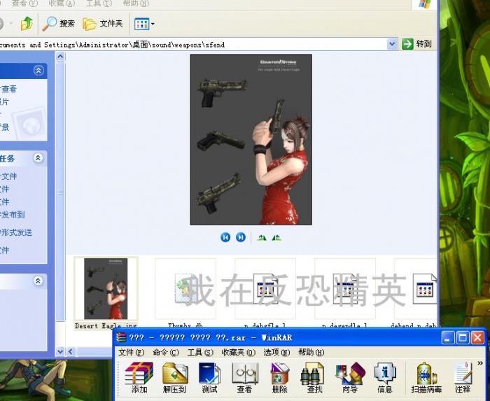Expand the address bar dropdown arrow
This screenshot has width=490, height=401.
pos(392,44)
